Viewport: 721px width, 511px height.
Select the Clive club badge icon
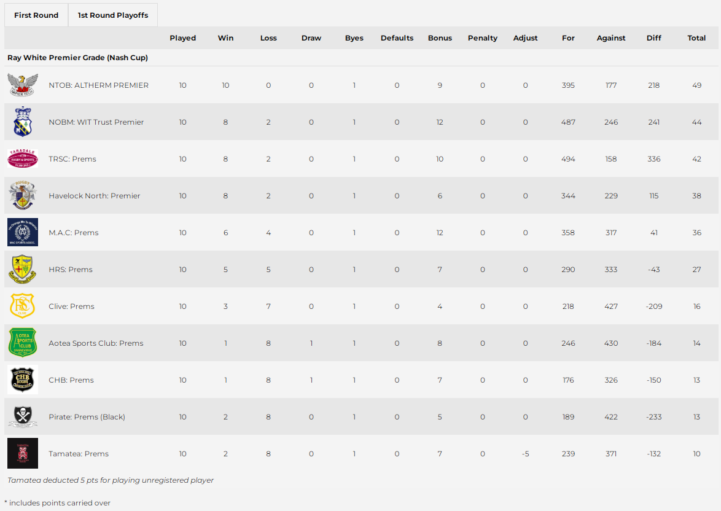(23, 306)
